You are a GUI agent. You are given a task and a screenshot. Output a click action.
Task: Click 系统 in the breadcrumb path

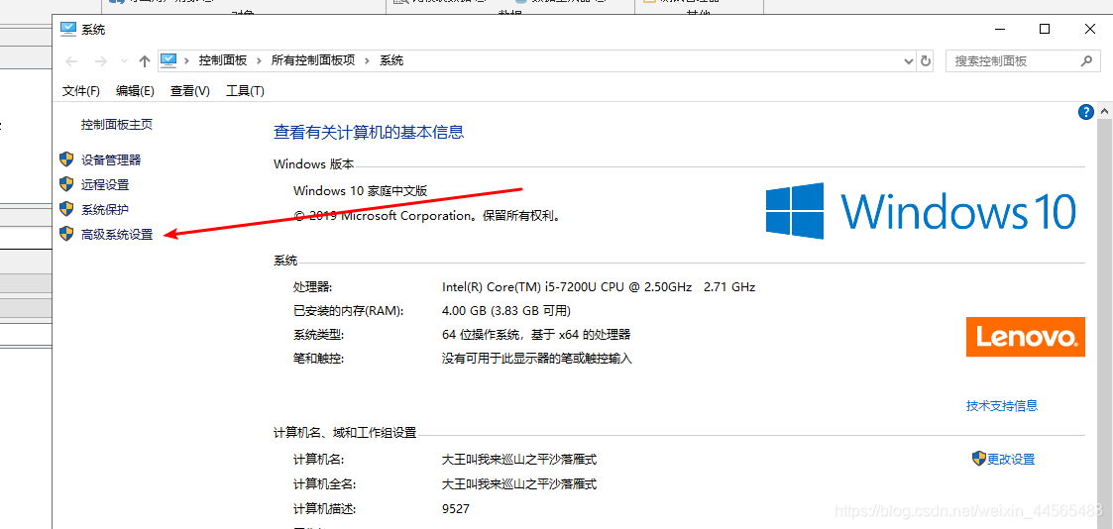[391, 61]
